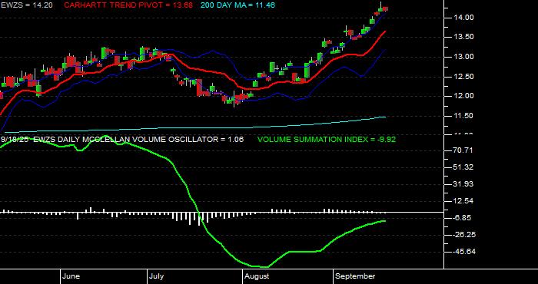Click the 31.93 oscillator axis value

click(464, 184)
